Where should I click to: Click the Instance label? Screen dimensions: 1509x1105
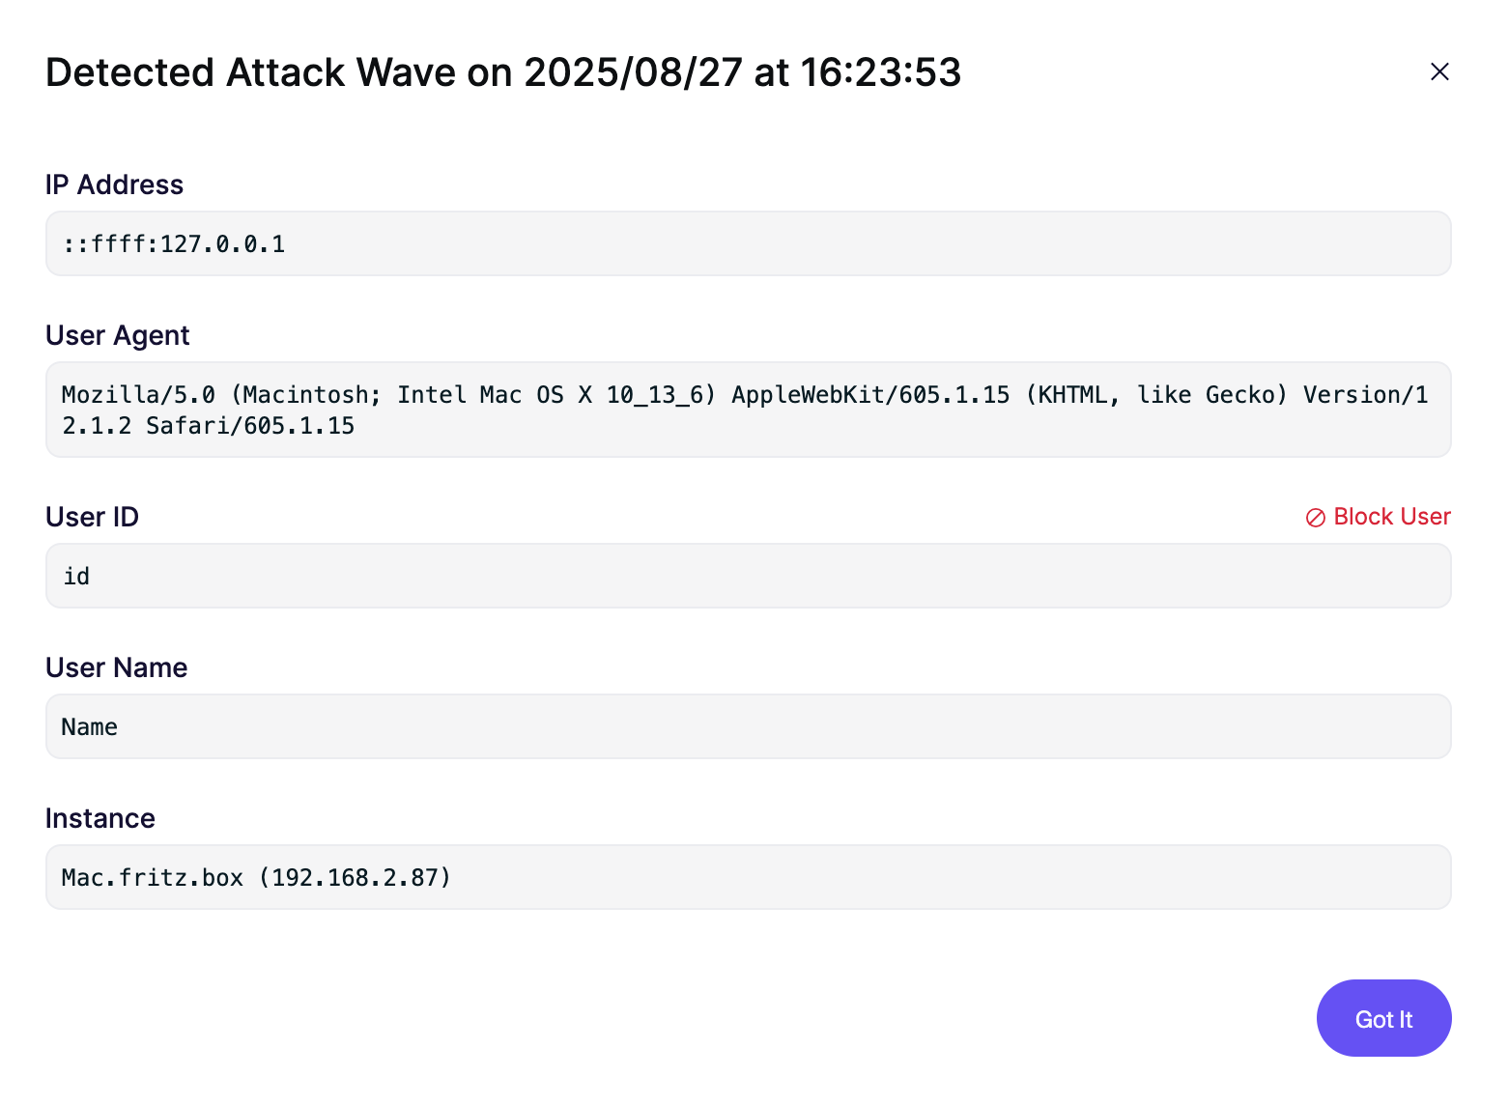click(x=100, y=818)
